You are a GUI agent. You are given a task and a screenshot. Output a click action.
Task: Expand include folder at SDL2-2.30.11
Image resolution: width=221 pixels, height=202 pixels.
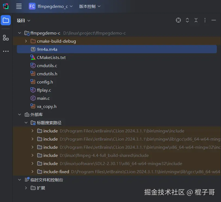(x=32, y=163)
